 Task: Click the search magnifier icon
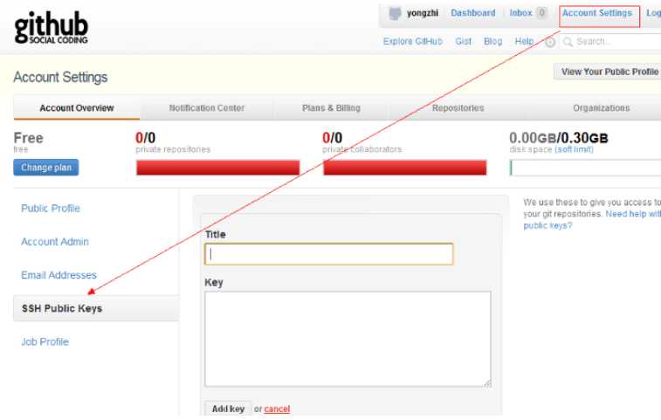pos(568,42)
